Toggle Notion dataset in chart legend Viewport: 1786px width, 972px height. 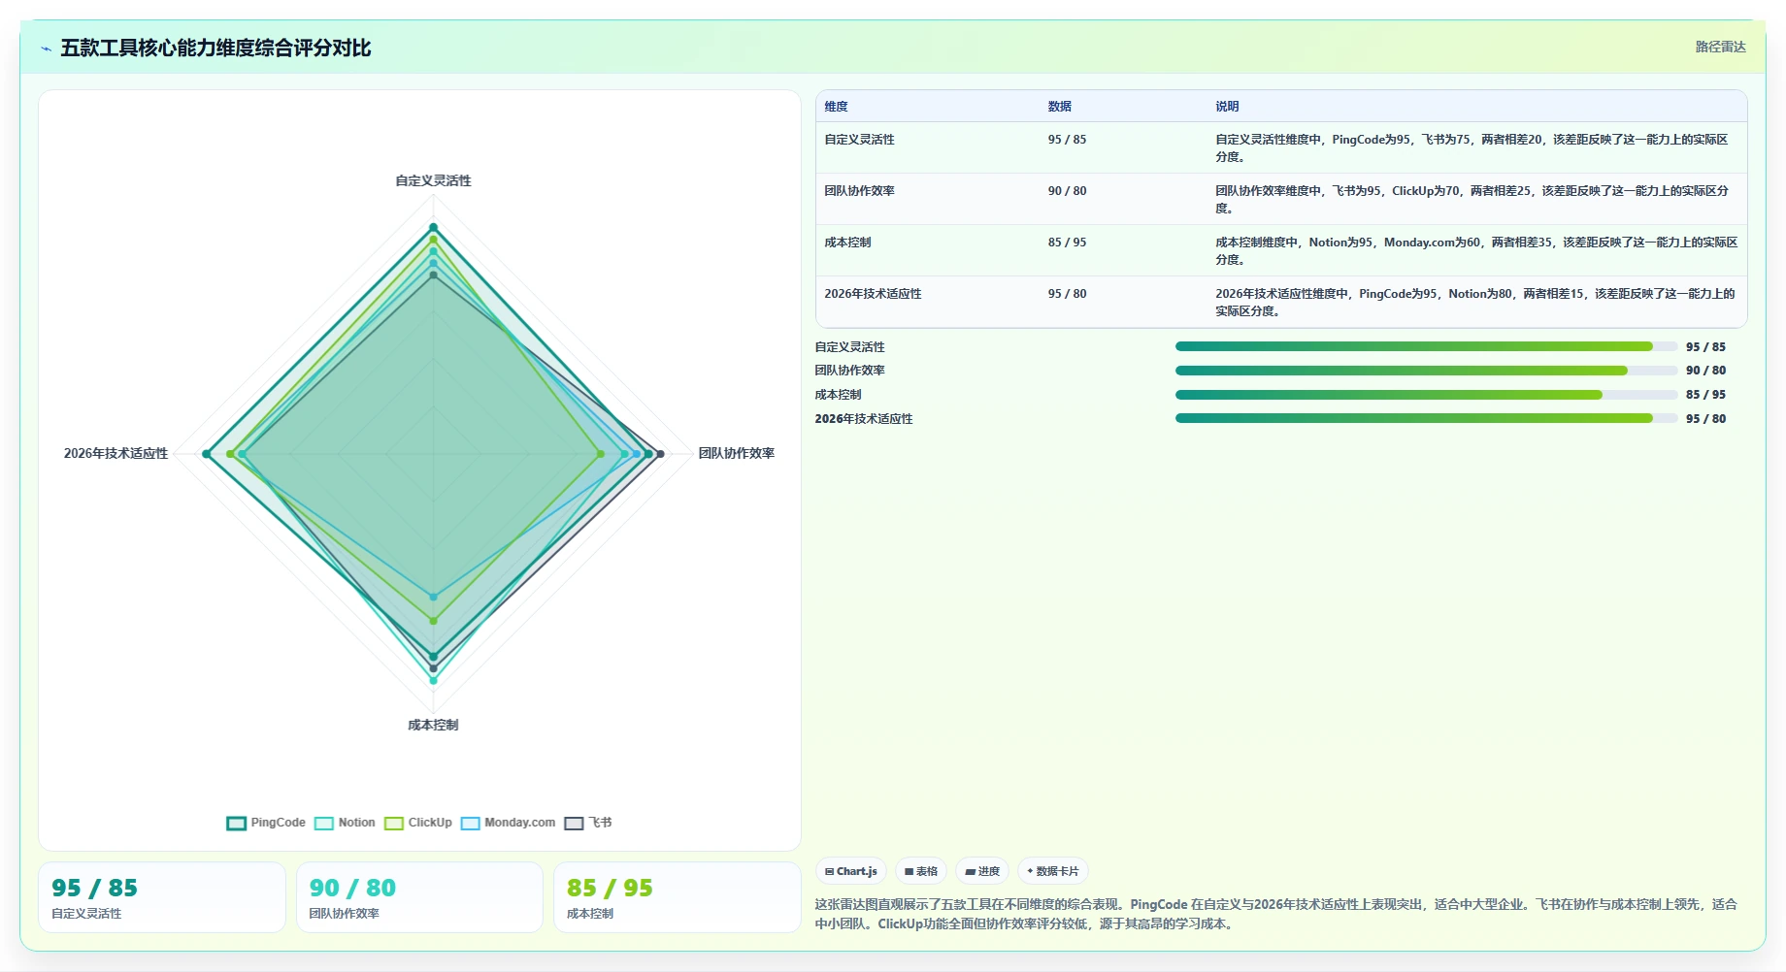tap(345, 823)
